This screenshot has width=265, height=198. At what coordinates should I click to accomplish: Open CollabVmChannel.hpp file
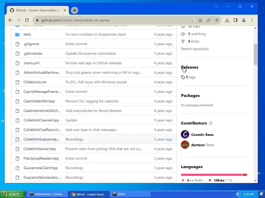[41, 120]
